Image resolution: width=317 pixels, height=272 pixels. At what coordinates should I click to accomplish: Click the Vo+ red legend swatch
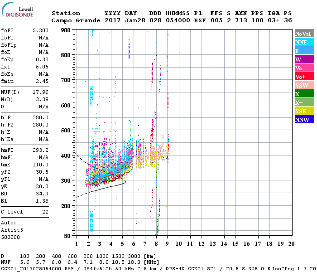(x=304, y=77)
